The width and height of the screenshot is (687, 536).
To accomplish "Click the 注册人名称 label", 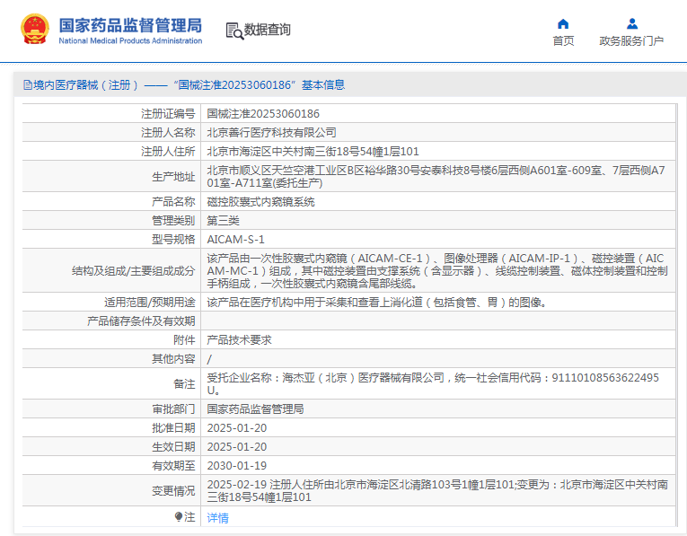I will tap(168, 133).
